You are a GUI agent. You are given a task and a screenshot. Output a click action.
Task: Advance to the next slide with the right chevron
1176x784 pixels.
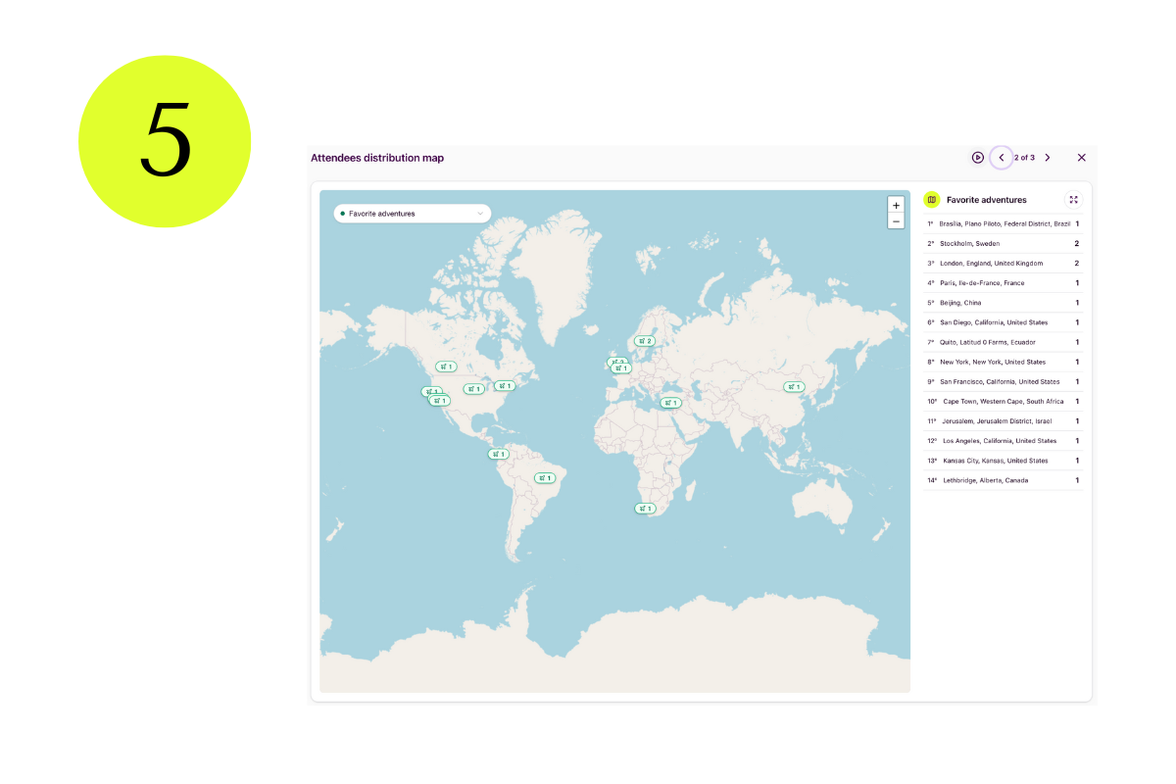pos(1048,158)
